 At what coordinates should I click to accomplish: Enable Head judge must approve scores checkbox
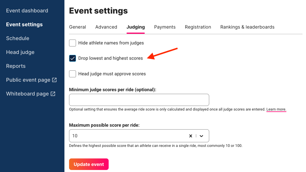pos(73,74)
